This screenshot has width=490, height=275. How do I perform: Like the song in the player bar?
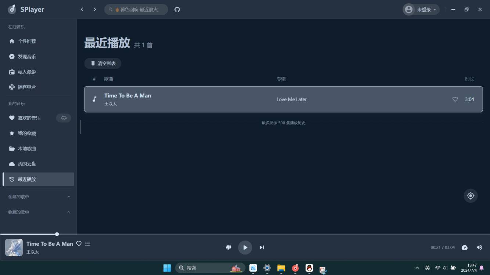pos(79,244)
